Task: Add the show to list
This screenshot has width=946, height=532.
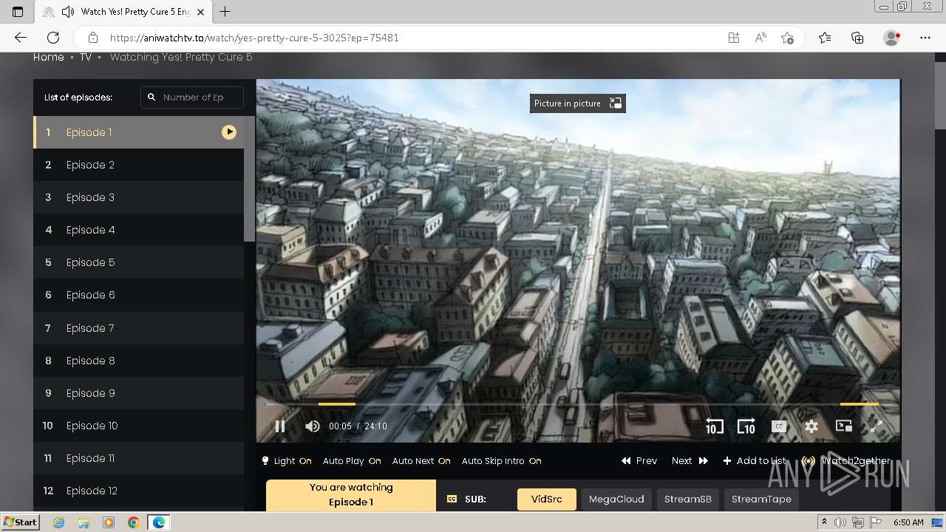Action: [755, 461]
